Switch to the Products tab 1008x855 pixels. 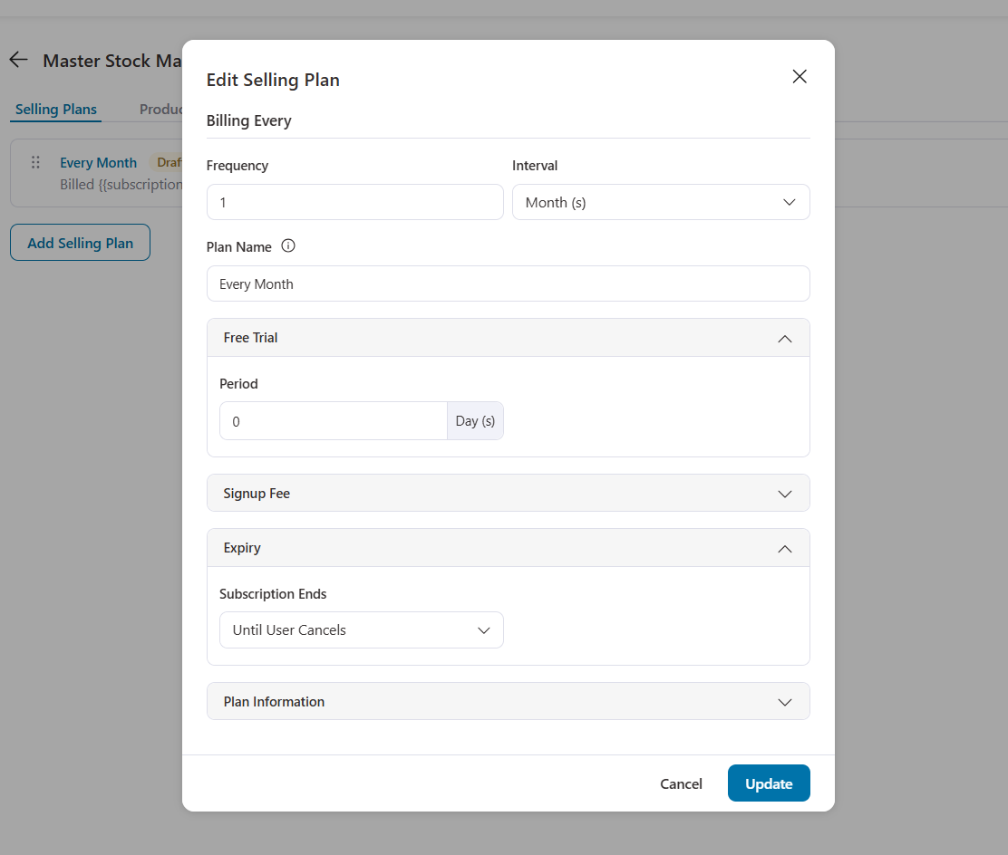click(161, 109)
